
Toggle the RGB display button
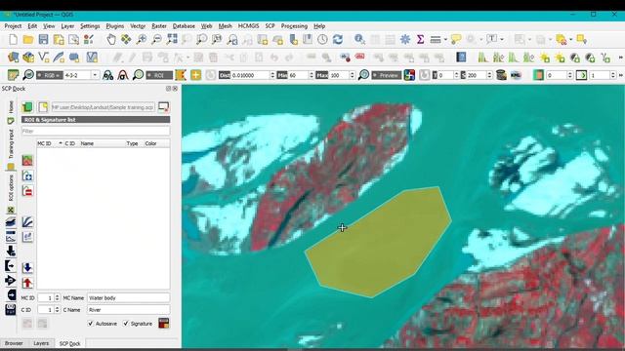point(50,75)
